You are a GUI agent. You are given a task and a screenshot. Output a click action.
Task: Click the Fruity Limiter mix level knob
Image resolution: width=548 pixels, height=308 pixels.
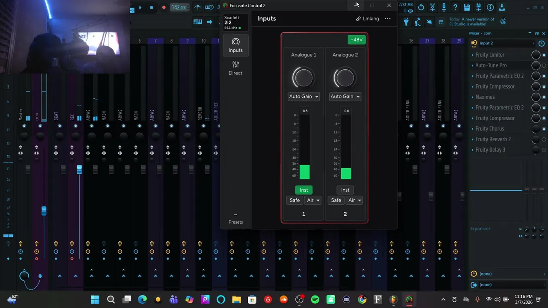point(536,55)
